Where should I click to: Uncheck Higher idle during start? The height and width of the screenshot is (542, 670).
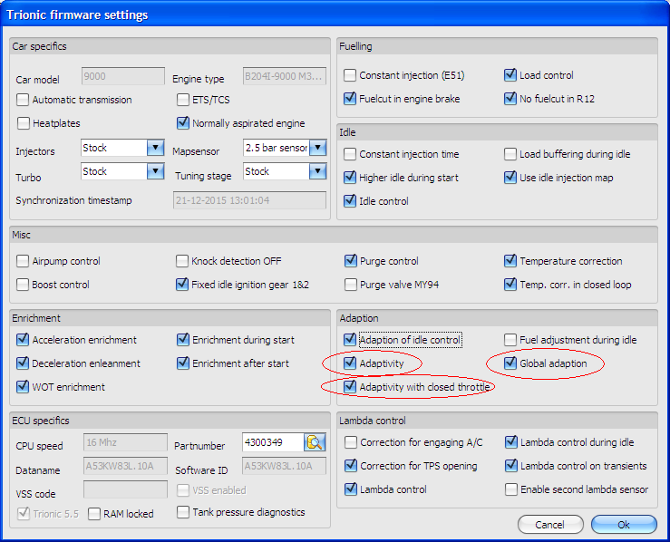pyautogui.click(x=350, y=178)
